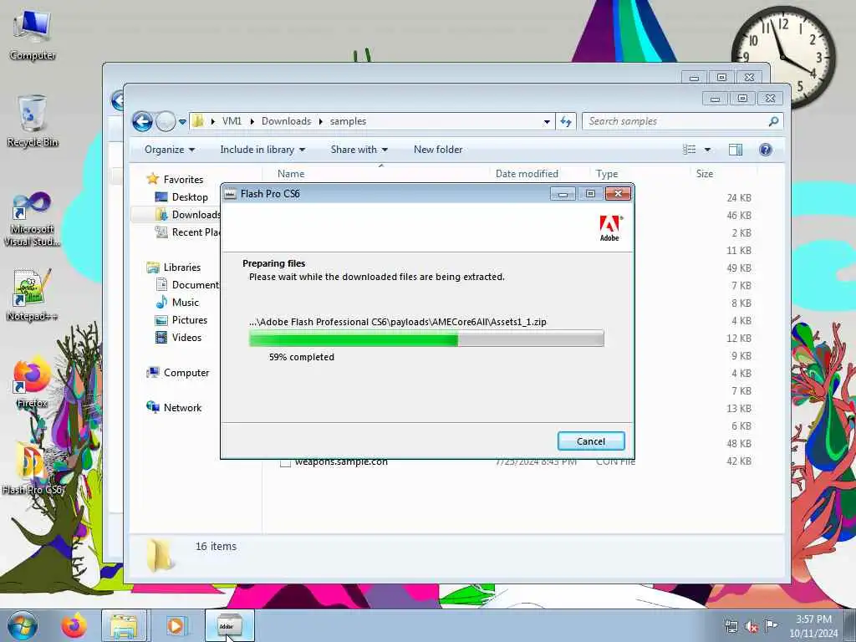Click the search magnifier icon
The image size is (856, 642).
(773, 121)
